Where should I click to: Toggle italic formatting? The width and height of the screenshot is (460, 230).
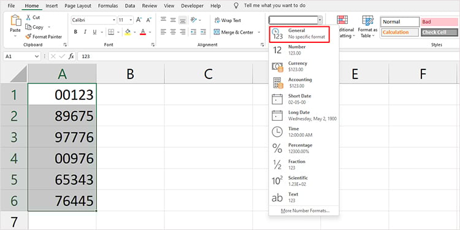point(85,32)
